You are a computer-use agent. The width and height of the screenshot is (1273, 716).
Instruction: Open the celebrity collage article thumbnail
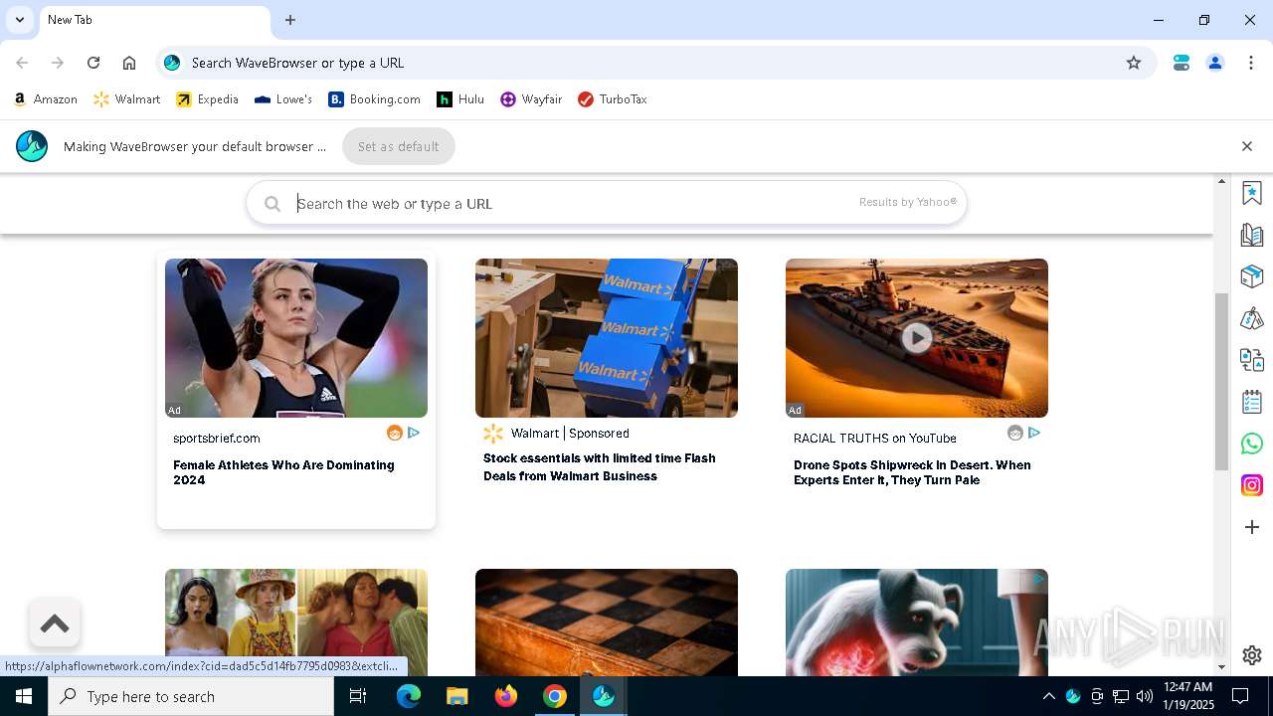[x=296, y=623]
